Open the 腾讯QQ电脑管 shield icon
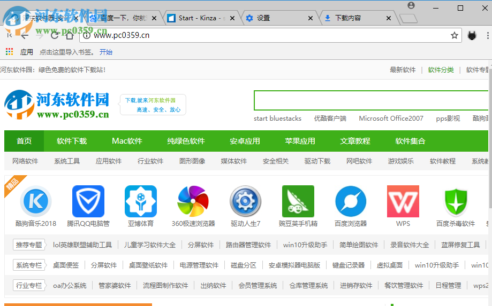 [88, 201]
